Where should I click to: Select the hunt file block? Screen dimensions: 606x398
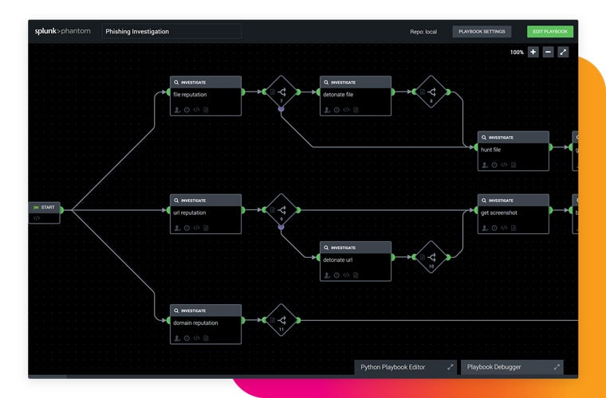[x=514, y=150]
